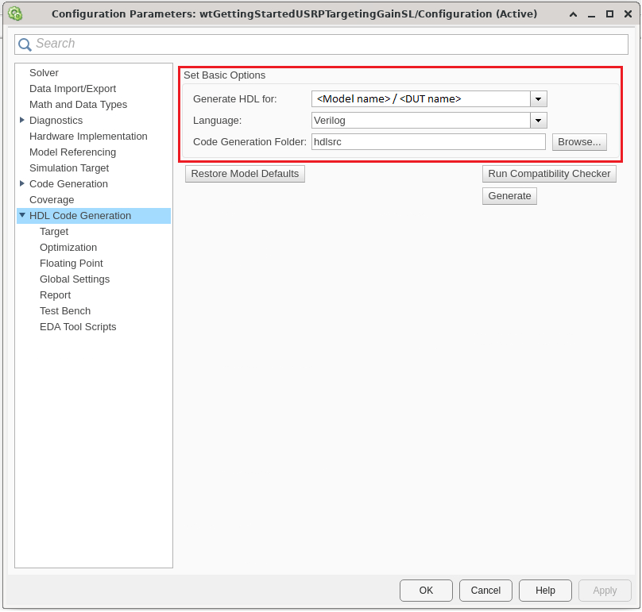Screen dimensions: 642x612
Task: Select Solver in the category tree
Action: (x=44, y=73)
